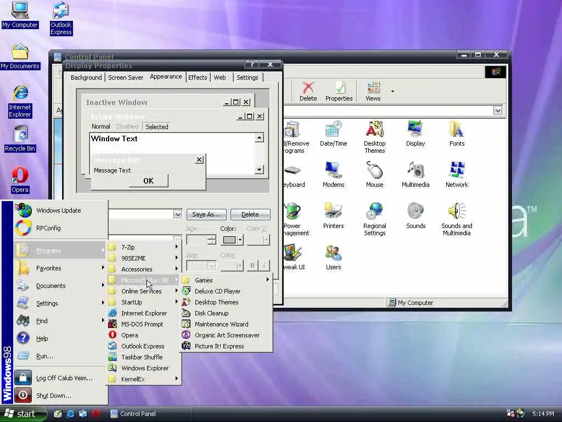Image resolution: width=562 pixels, height=422 pixels.
Task: Switch to the Background tab
Action: 86,77
